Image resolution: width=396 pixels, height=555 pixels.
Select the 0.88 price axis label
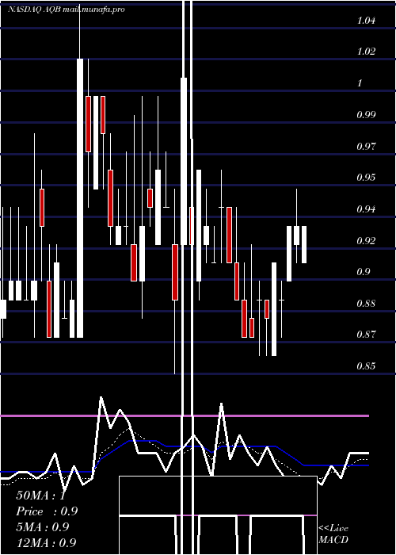[x=366, y=304]
